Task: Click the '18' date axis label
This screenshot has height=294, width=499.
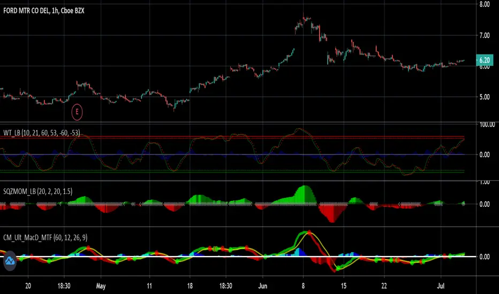Action: (190, 286)
